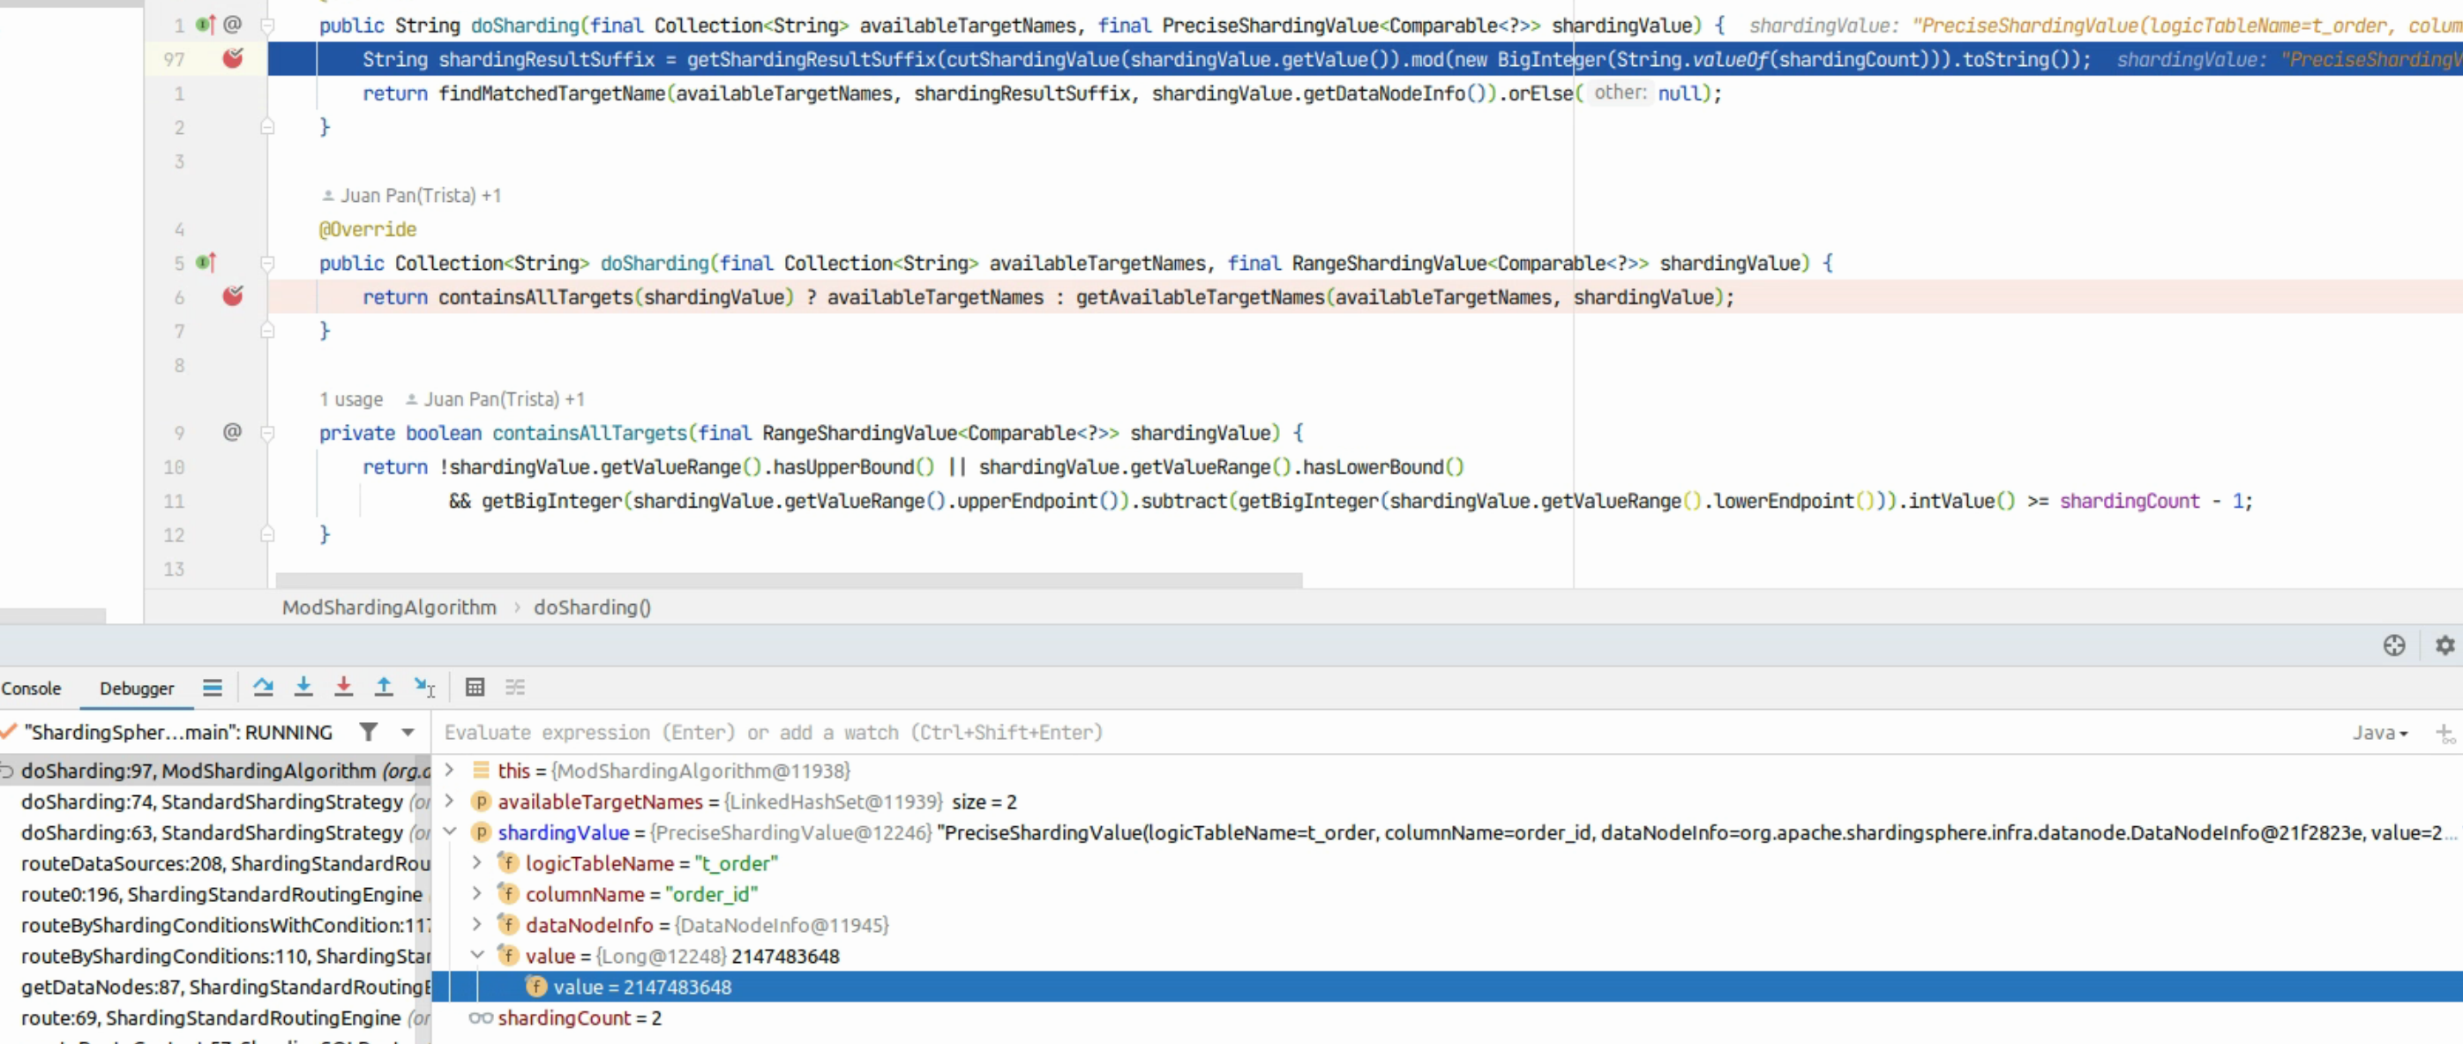The height and width of the screenshot is (1044, 2463).
Task: Expand the availableTargetNames variable
Action: click(x=449, y=802)
